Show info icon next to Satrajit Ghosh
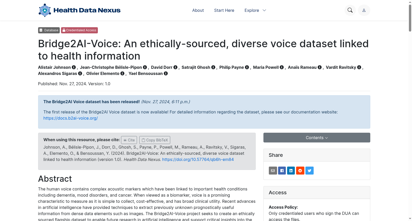The image size is (412, 221). pos(213,67)
